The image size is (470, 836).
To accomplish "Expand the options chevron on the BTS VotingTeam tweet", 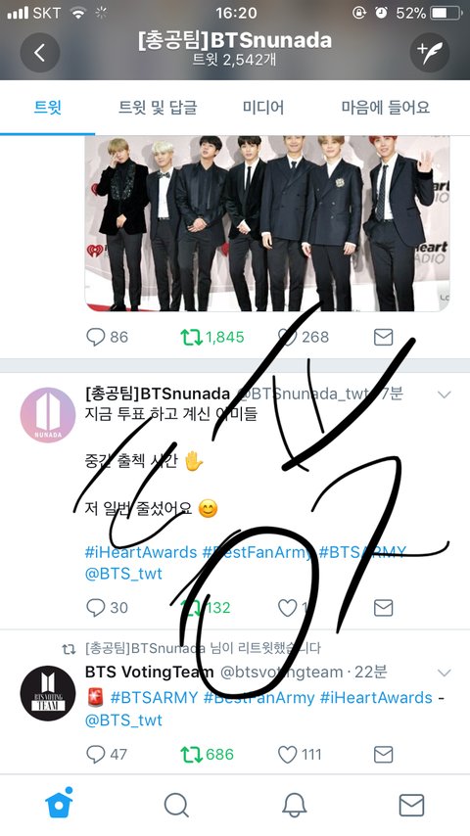I will (444, 673).
